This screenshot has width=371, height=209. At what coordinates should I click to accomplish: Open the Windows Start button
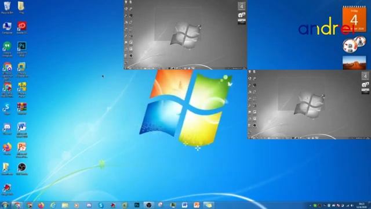tap(5, 205)
